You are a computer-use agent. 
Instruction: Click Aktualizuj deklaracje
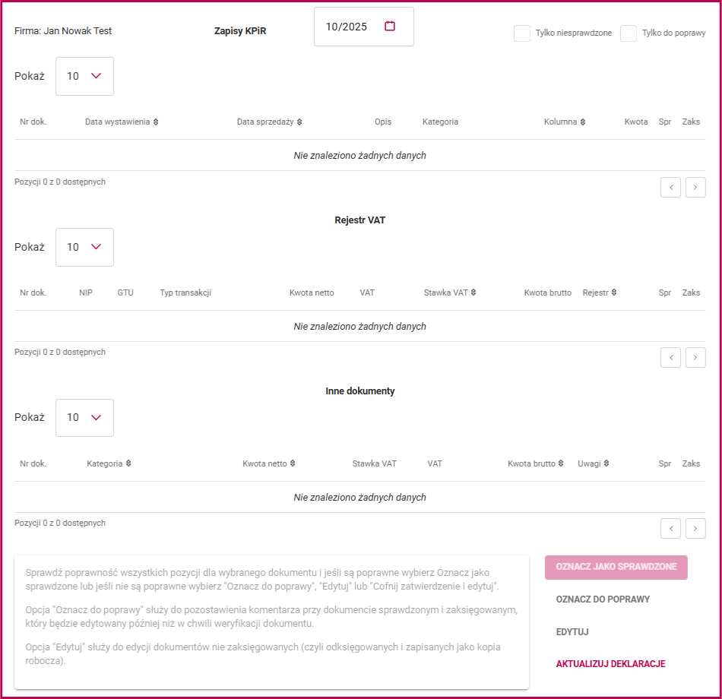tap(610, 664)
